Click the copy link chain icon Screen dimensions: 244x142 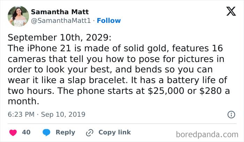(x=90, y=132)
